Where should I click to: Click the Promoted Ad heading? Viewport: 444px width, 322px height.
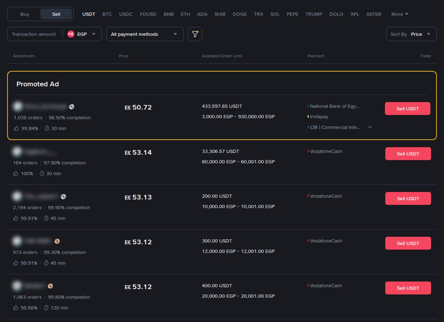point(38,84)
